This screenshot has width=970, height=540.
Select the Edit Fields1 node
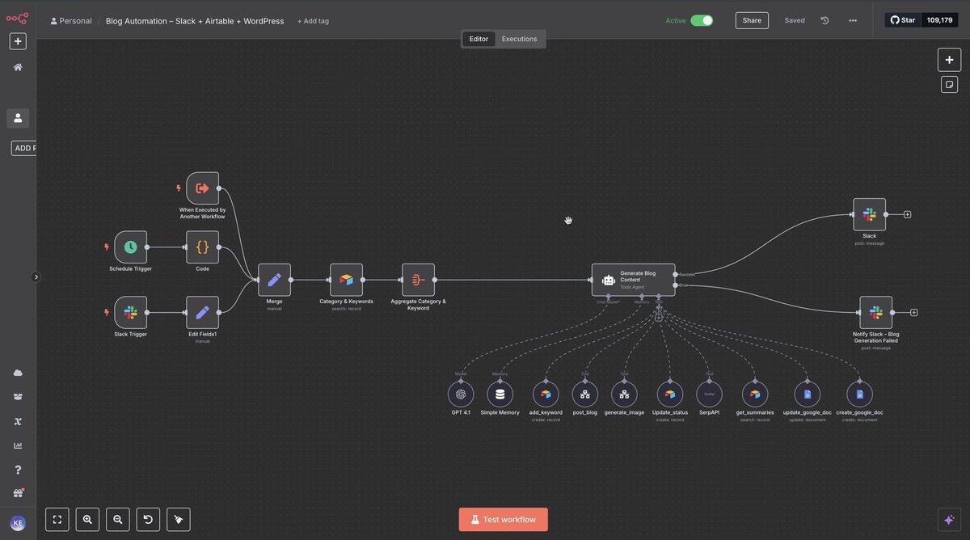[x=202, y=312]
